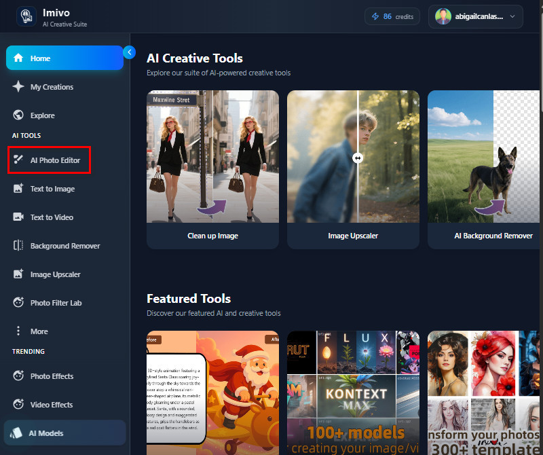Click the AI Photo Editor wand icon
The image size is (543, 455).
(18, 160)
